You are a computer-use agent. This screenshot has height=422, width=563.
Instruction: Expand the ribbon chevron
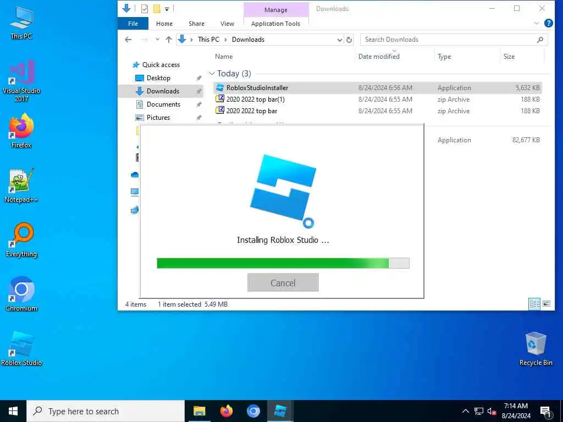(537, 23)
